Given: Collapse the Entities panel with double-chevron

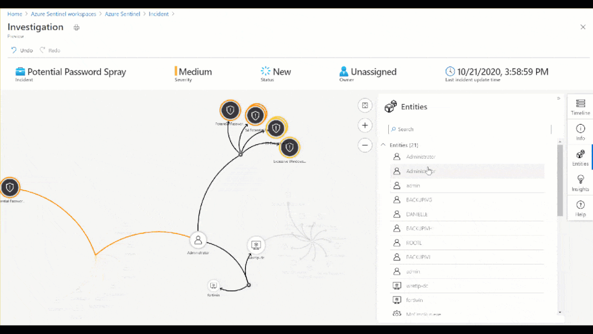Looking at the screenshot, I should pyautogui.click(x=559, y=99).
